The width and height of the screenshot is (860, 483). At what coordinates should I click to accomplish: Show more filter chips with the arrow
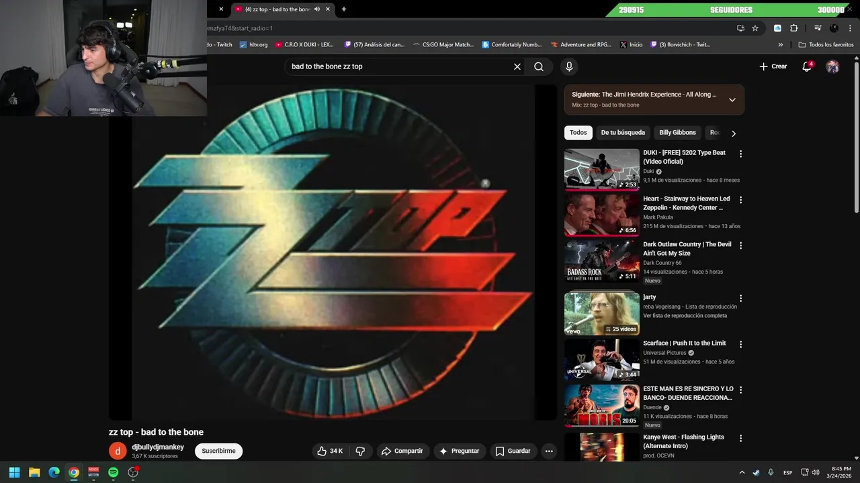(734, 133)
